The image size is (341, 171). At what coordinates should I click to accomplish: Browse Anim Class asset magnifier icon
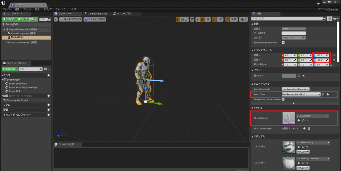pos(323,94)
